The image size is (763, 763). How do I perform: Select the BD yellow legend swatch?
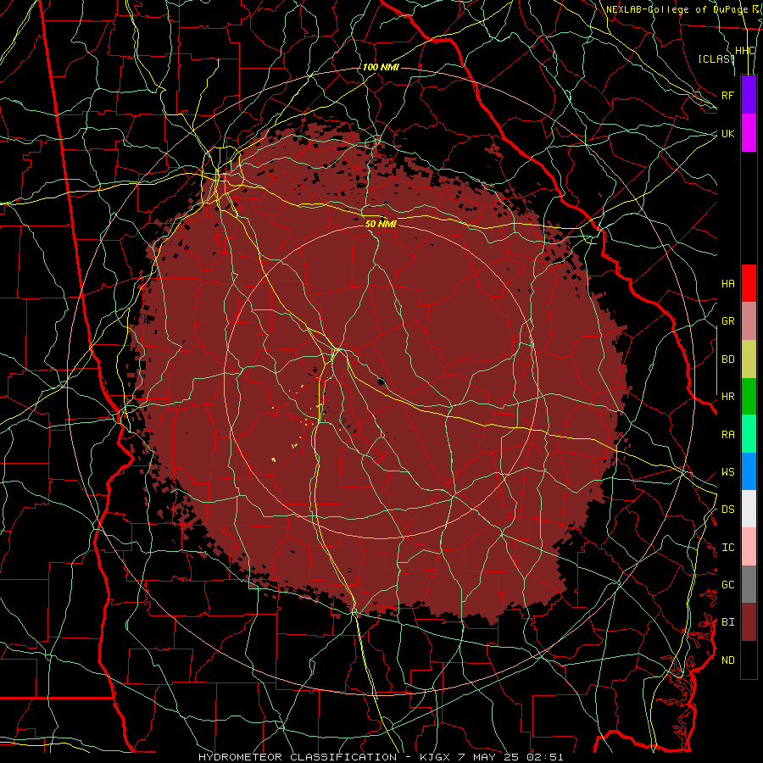[749, 359]
